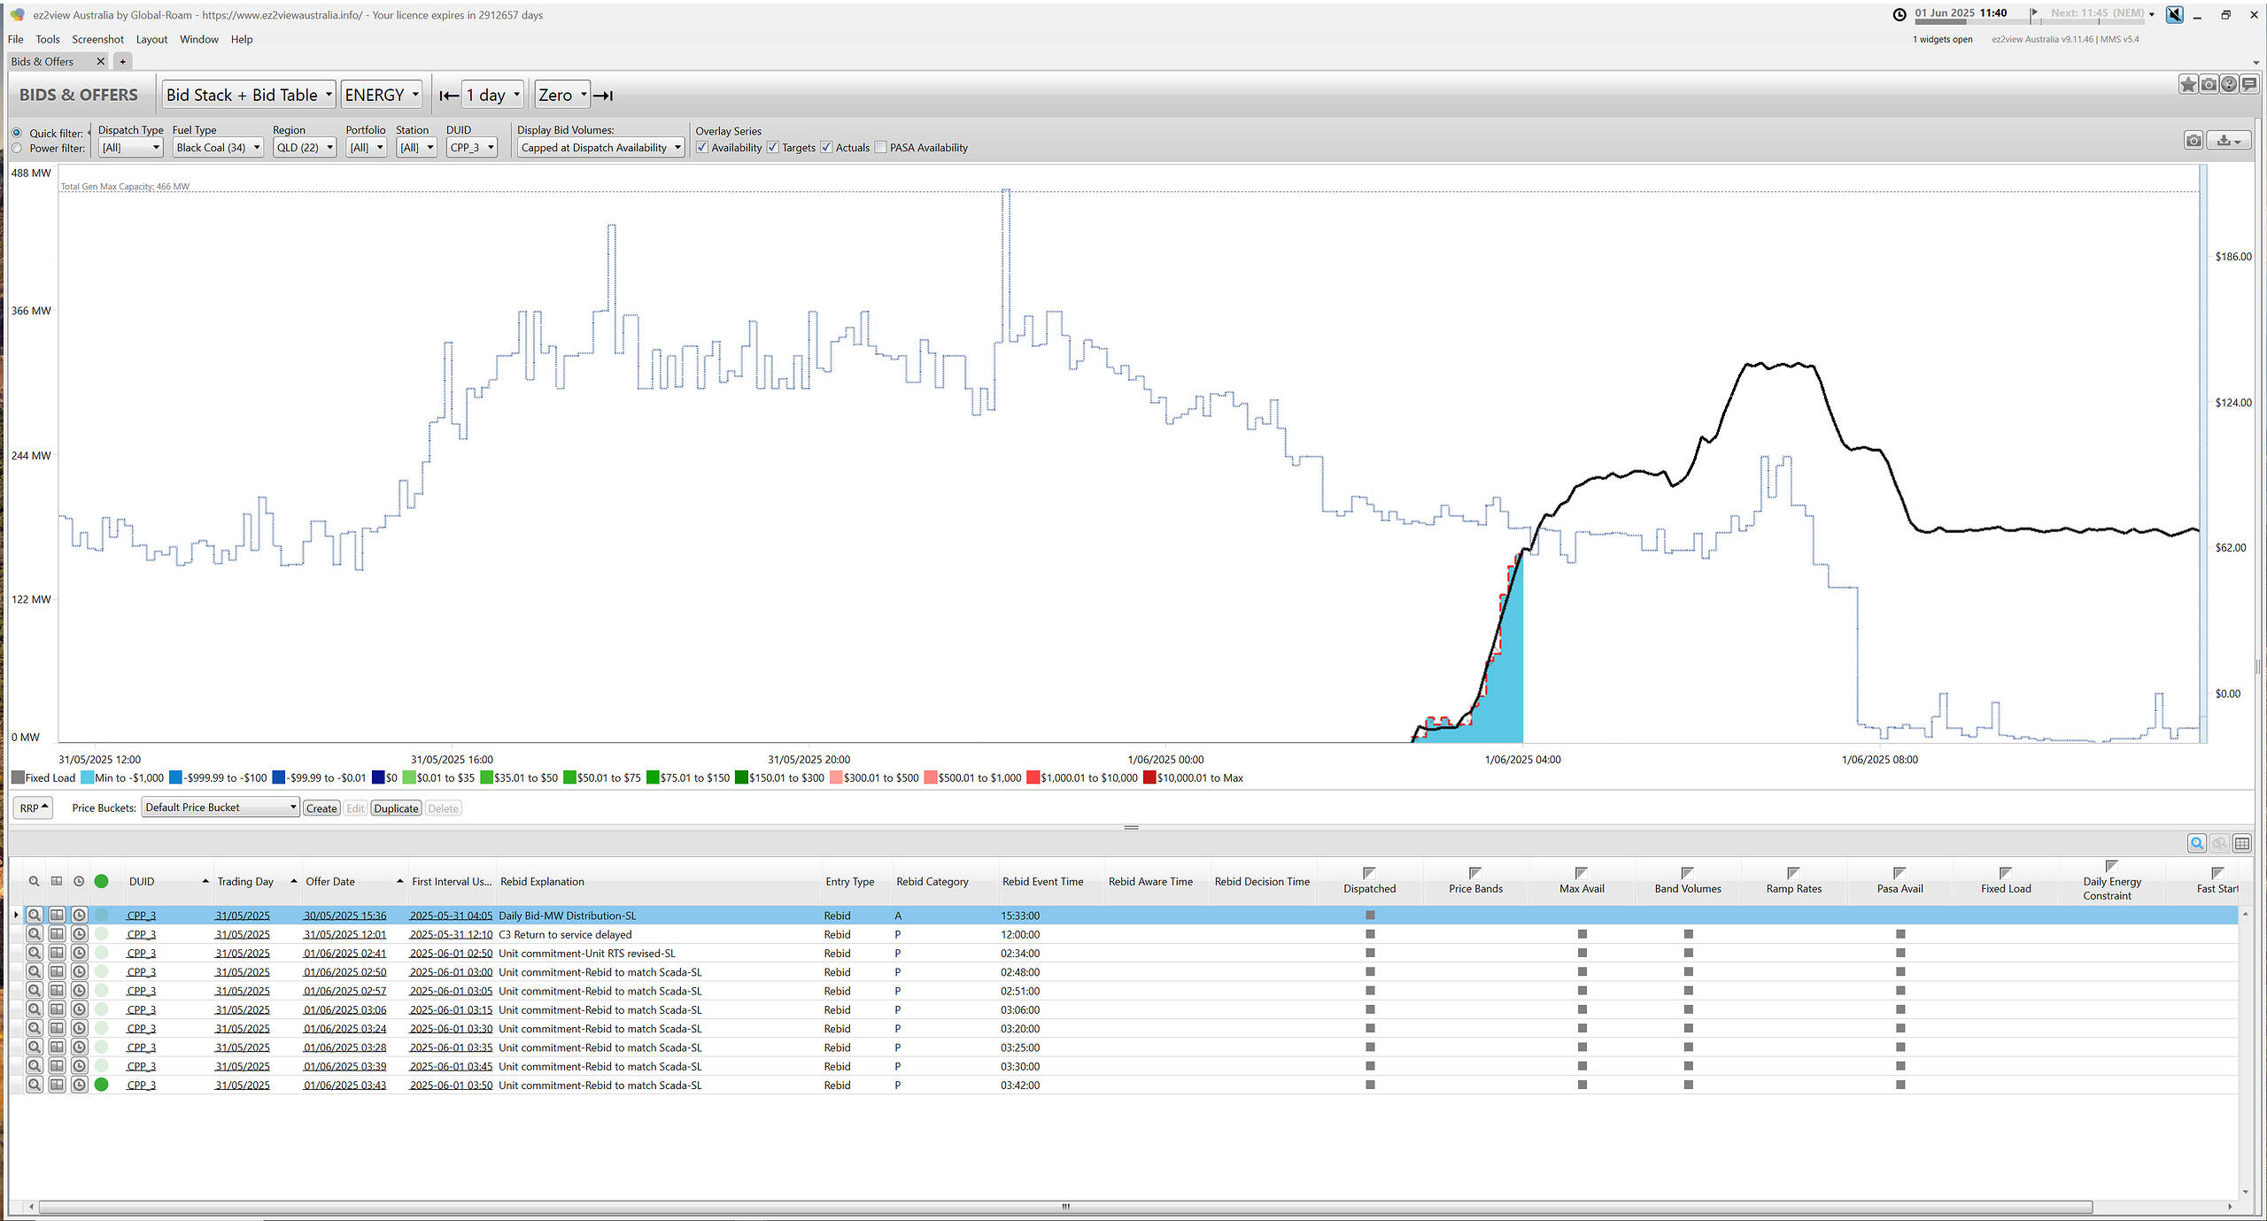Click magnifier icon on the 01/06/2025 02:50 row
Viewport: 2267px width, 1221px height.
coord(34,972)
